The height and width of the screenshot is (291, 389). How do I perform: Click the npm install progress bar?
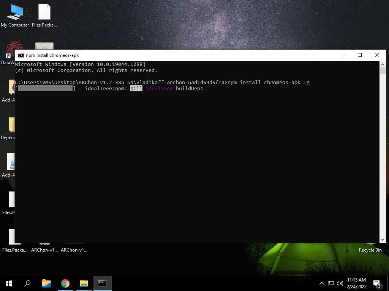pyautogui.click(x=45, y=89)
